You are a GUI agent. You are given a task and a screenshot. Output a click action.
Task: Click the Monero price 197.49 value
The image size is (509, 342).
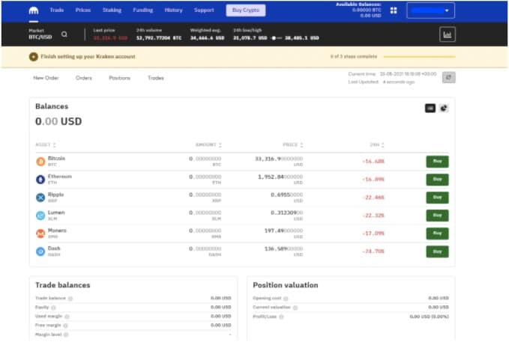coord(283,230)
